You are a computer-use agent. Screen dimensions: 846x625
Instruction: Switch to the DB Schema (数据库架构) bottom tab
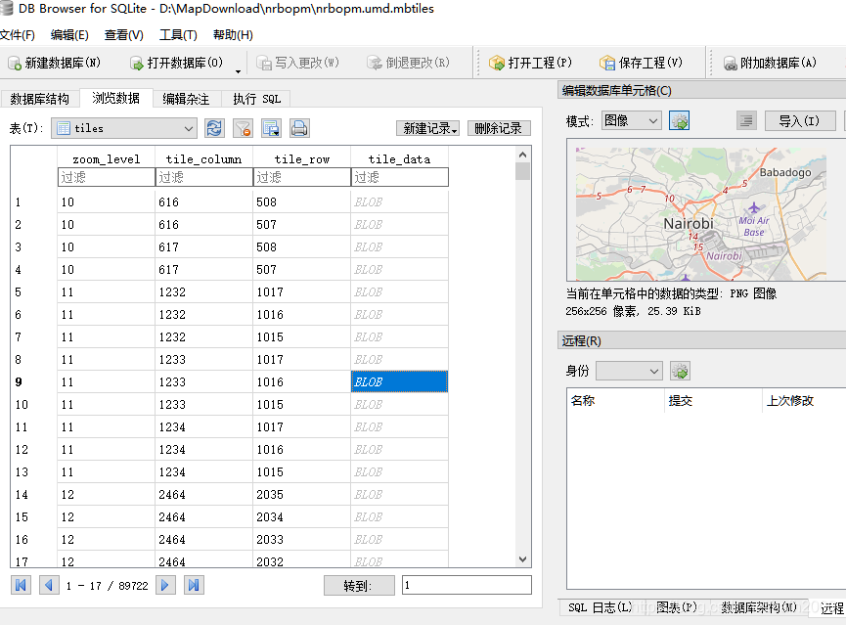coord(758,607)
